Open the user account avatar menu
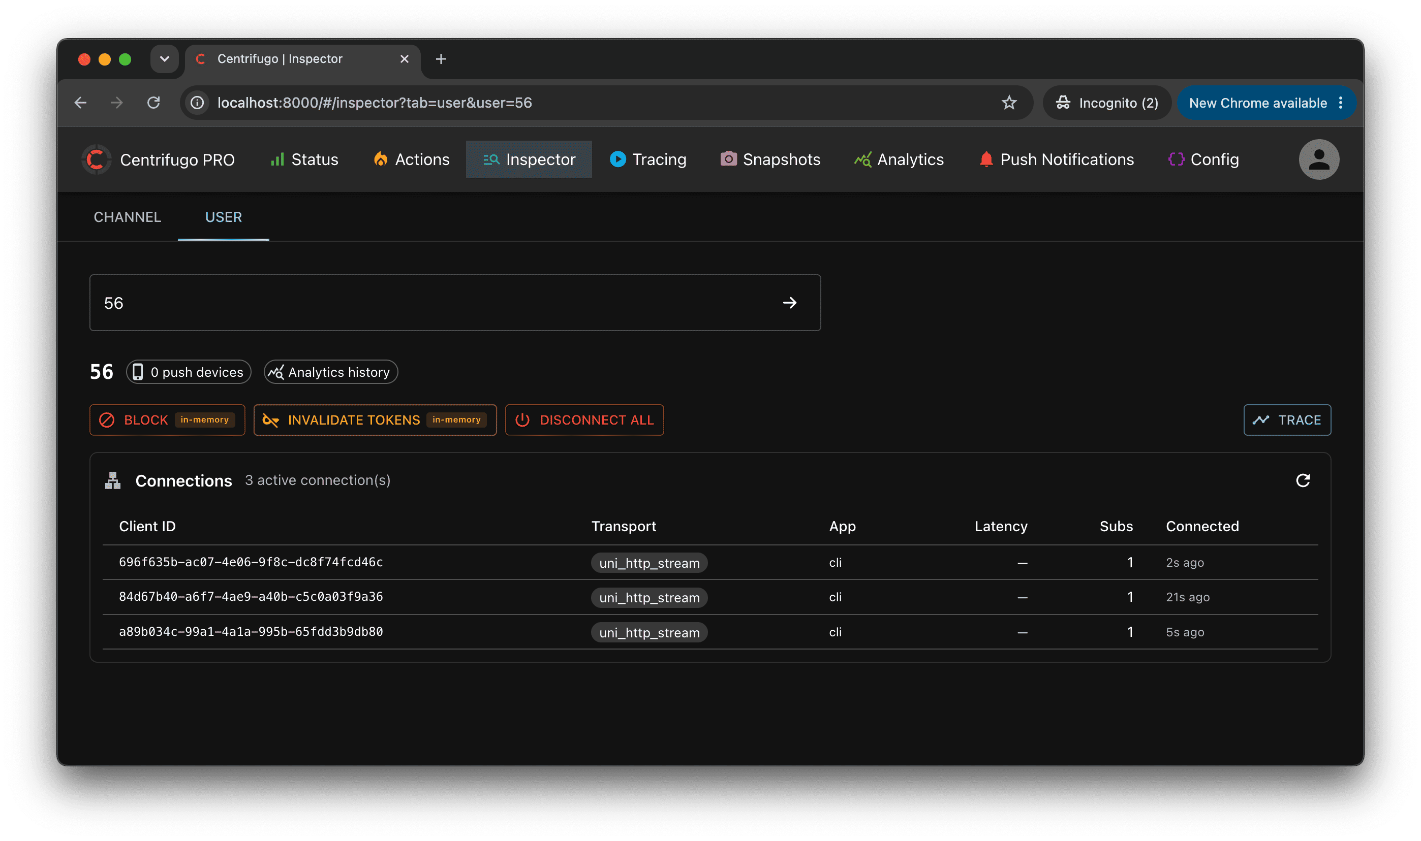 click(1318, 160)
